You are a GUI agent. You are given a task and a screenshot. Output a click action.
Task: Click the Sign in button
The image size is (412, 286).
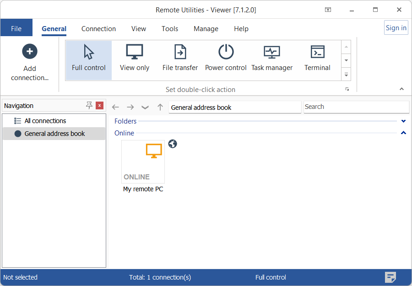pyautogui.click(x=396, y=28)
